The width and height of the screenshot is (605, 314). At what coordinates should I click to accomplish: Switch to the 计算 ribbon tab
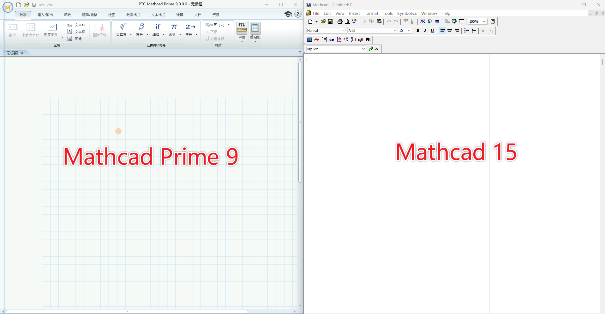point(180,15)
